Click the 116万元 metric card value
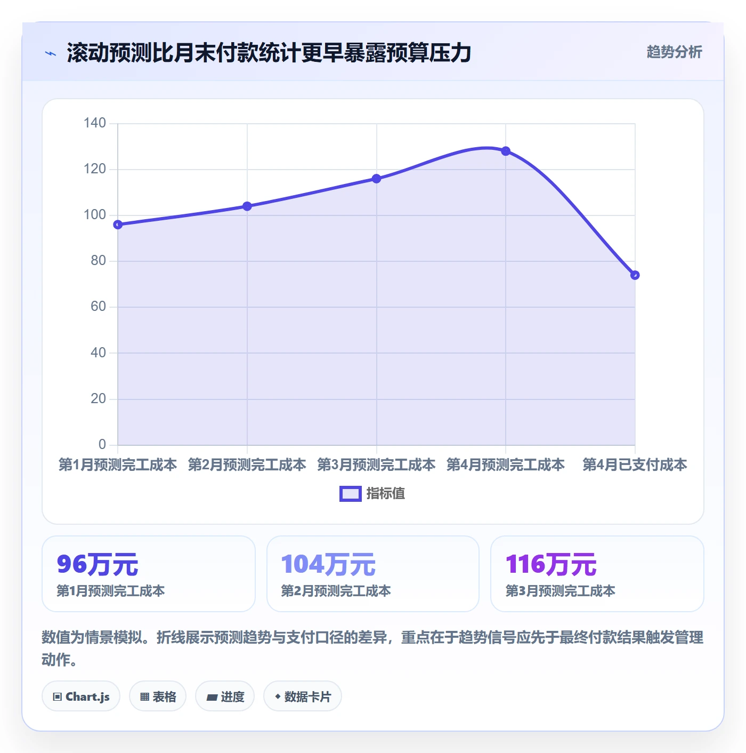The image size is (746, 753). coord(551,564)
